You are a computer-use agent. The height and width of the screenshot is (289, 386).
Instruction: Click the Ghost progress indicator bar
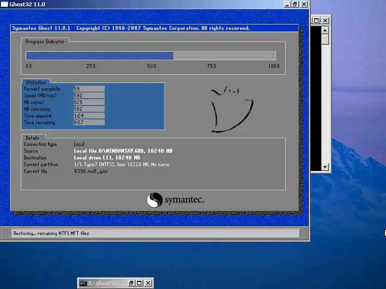pyautogui.click(x=151, y=56)
